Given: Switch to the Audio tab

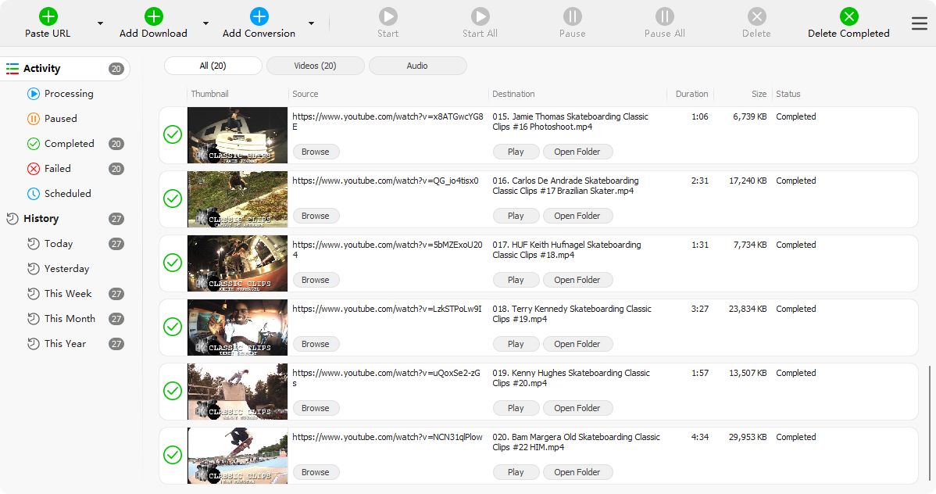Looking at the screenshot, I should [417, 66].
